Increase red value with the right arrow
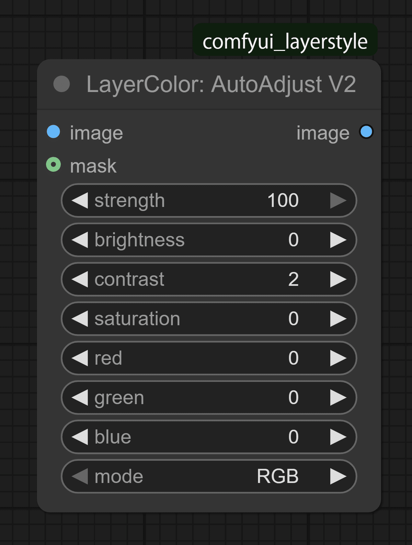Screen dimensions: 412x545 click(x=338, y=358)
